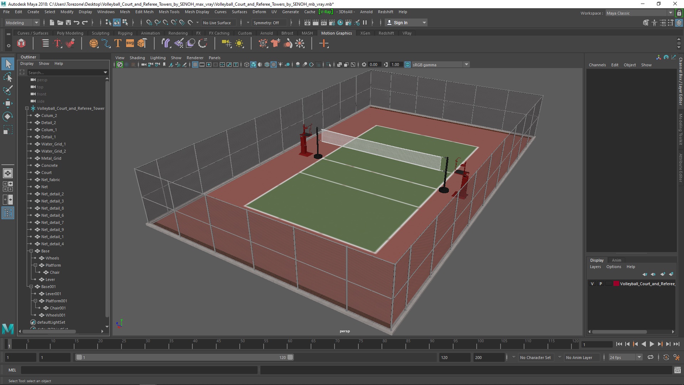
Task: Toggle the layer playback P box
Action: tap(601, 284)
